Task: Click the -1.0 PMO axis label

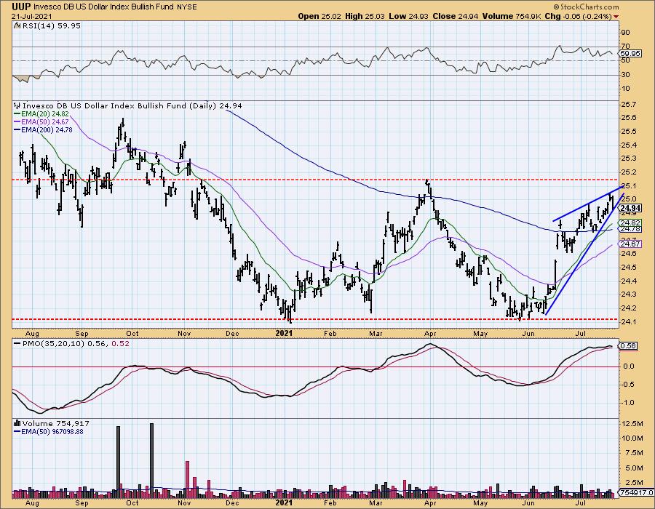Action: tap(628, 403)
